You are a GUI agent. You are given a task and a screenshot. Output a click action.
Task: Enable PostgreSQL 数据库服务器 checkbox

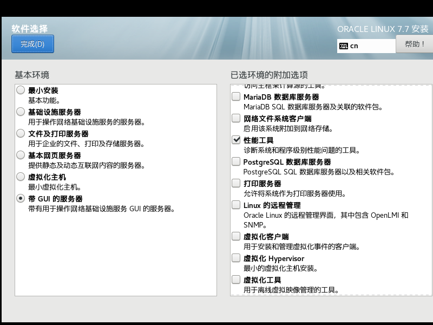tap(236, 161)
